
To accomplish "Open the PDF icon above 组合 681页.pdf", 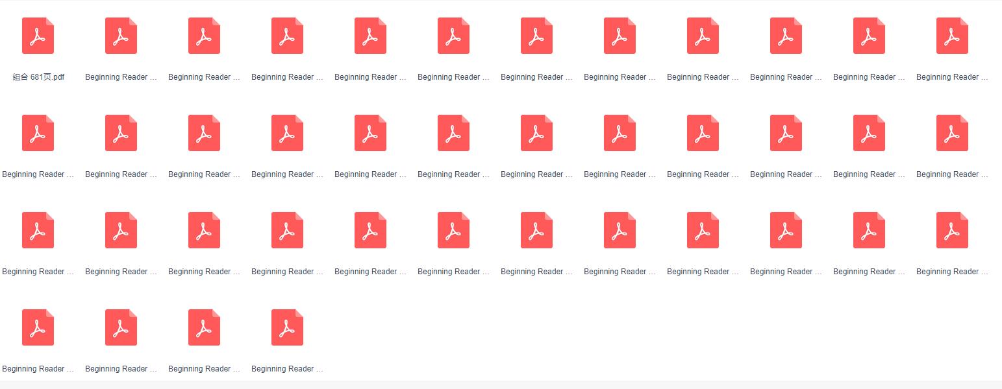I will (38, 36).
